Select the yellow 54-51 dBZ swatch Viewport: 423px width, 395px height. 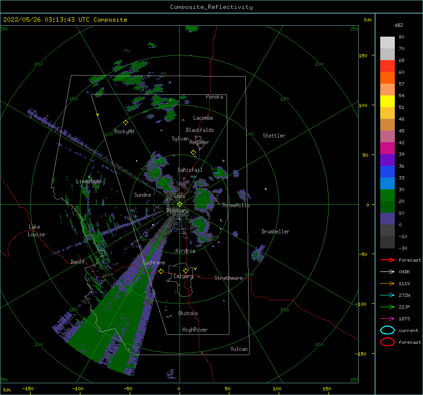pyautogui.click(x=387, y=101)
